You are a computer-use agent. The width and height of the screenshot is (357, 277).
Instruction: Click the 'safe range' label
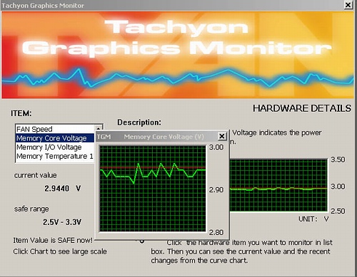[x=31, y=209]
